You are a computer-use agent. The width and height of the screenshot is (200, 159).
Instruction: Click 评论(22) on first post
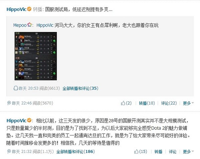tap(169, 103)
